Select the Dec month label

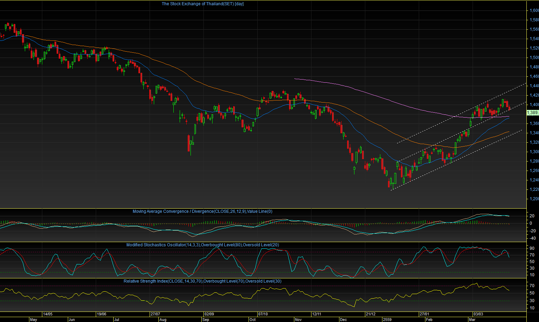pos(343,320)
